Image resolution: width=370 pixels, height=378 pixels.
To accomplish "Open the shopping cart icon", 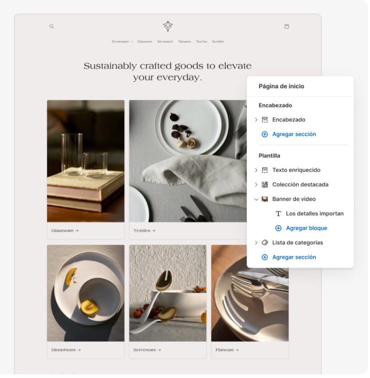I will pos(286,27).
